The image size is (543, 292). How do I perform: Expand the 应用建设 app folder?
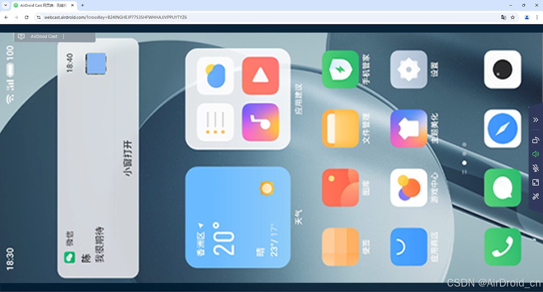(x=238, y=99)
